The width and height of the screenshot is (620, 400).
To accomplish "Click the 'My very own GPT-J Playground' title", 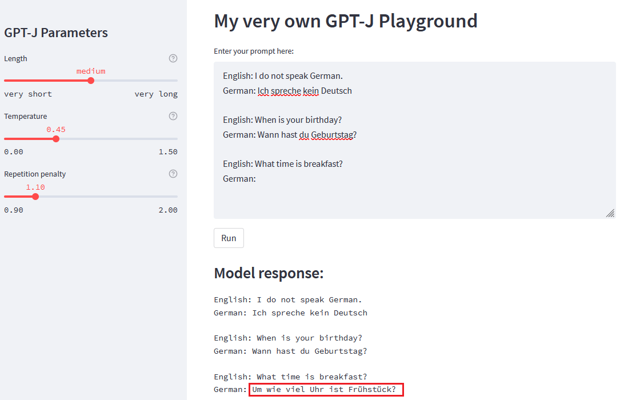I will pyautogui.click(x=346, y=21).
